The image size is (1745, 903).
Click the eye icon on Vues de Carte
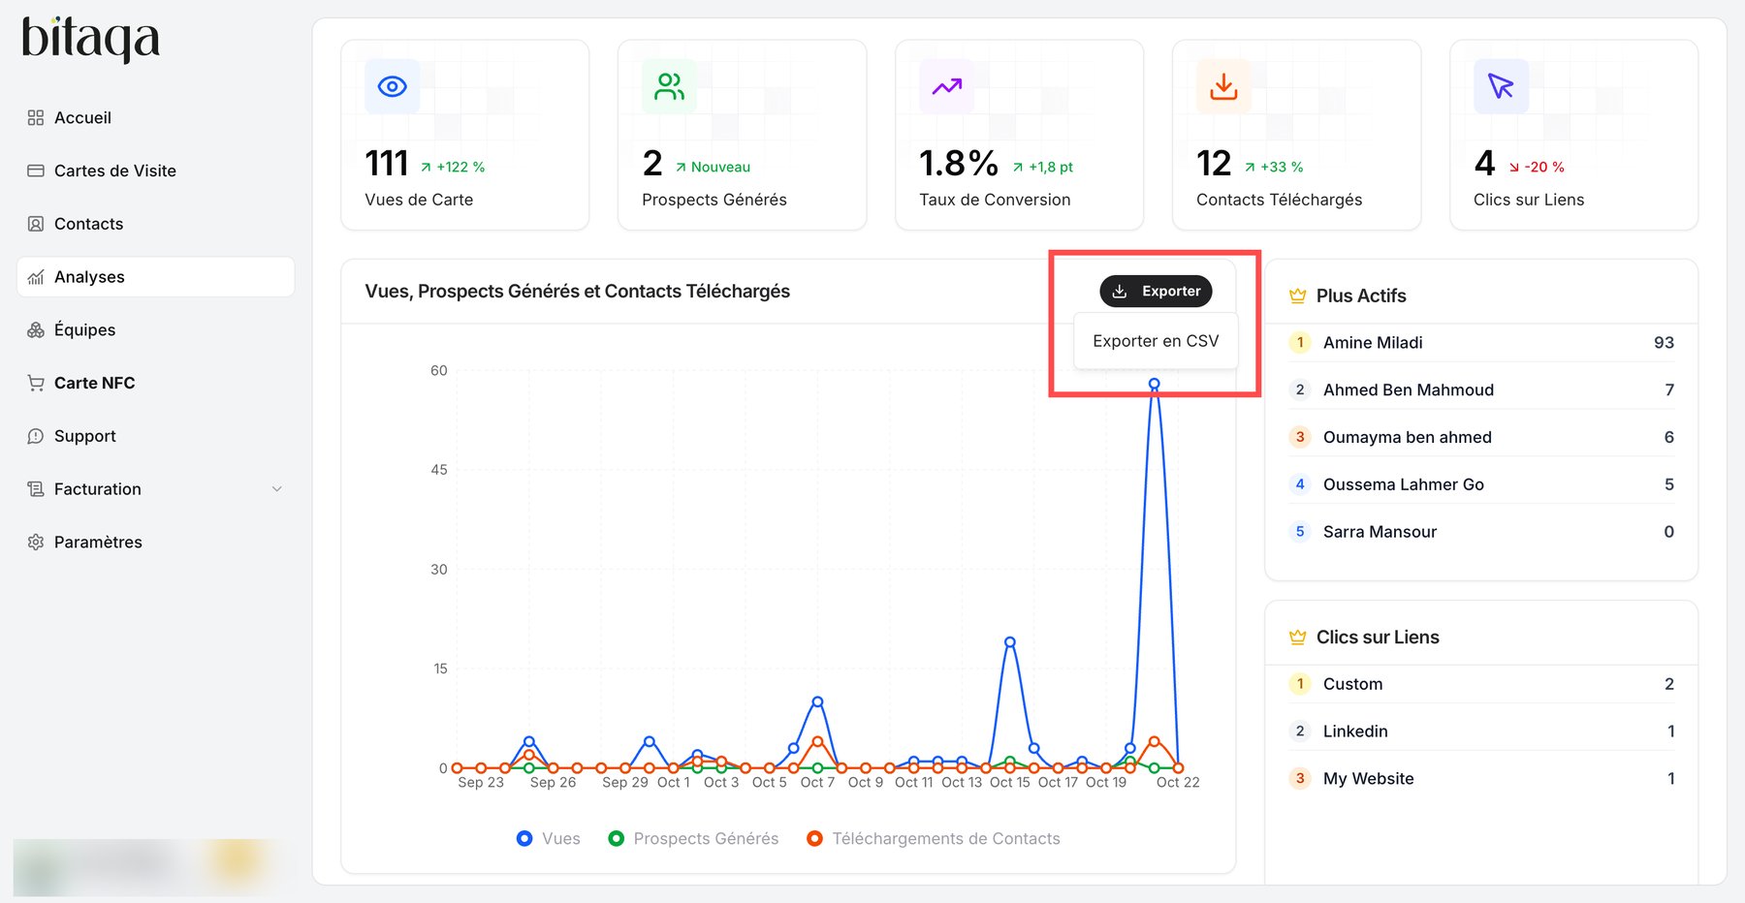tap(393, 86)
